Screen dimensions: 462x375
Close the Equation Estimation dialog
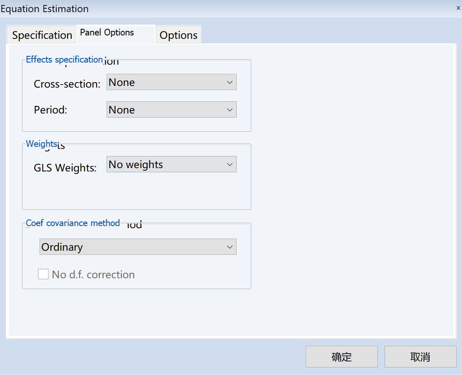click(458, 8)
